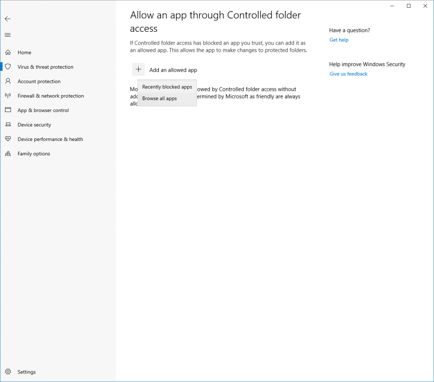This screenshot has height=382, width=434.
Task: Click the Family options people icon
Action: [8, 154]
